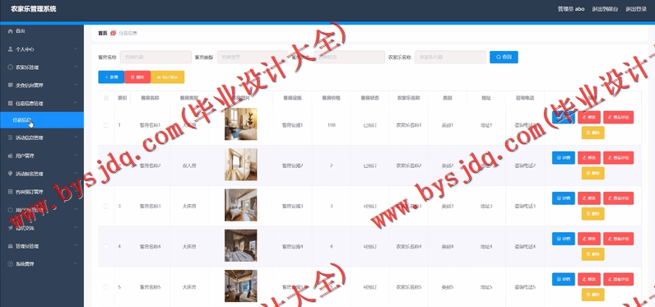Click the round icon beside 农家乐管理

11,67
